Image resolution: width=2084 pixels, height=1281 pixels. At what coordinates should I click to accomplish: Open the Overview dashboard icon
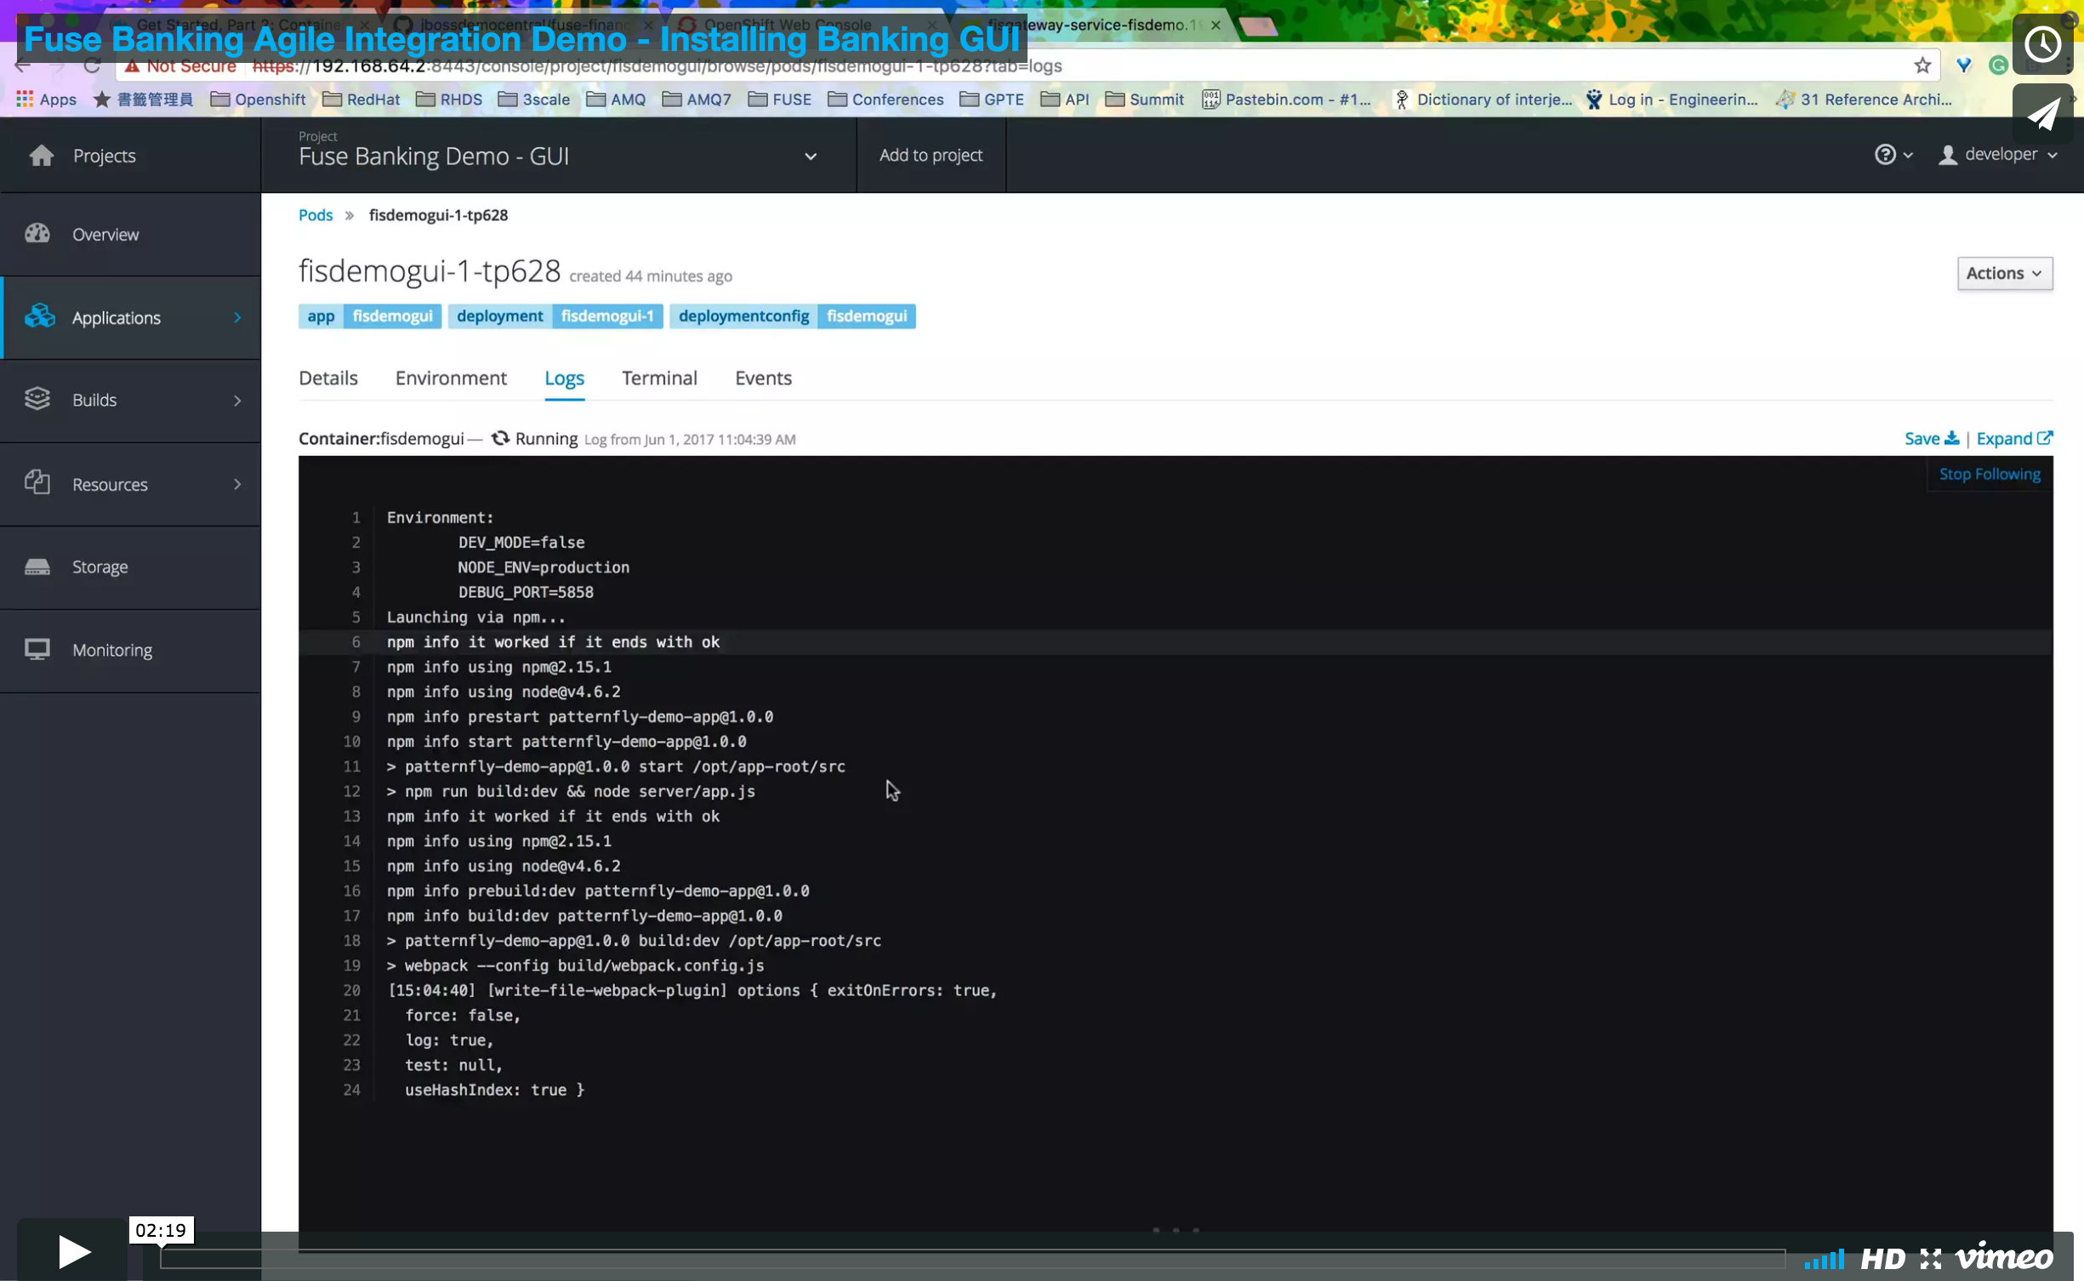[x=37, y=234]
